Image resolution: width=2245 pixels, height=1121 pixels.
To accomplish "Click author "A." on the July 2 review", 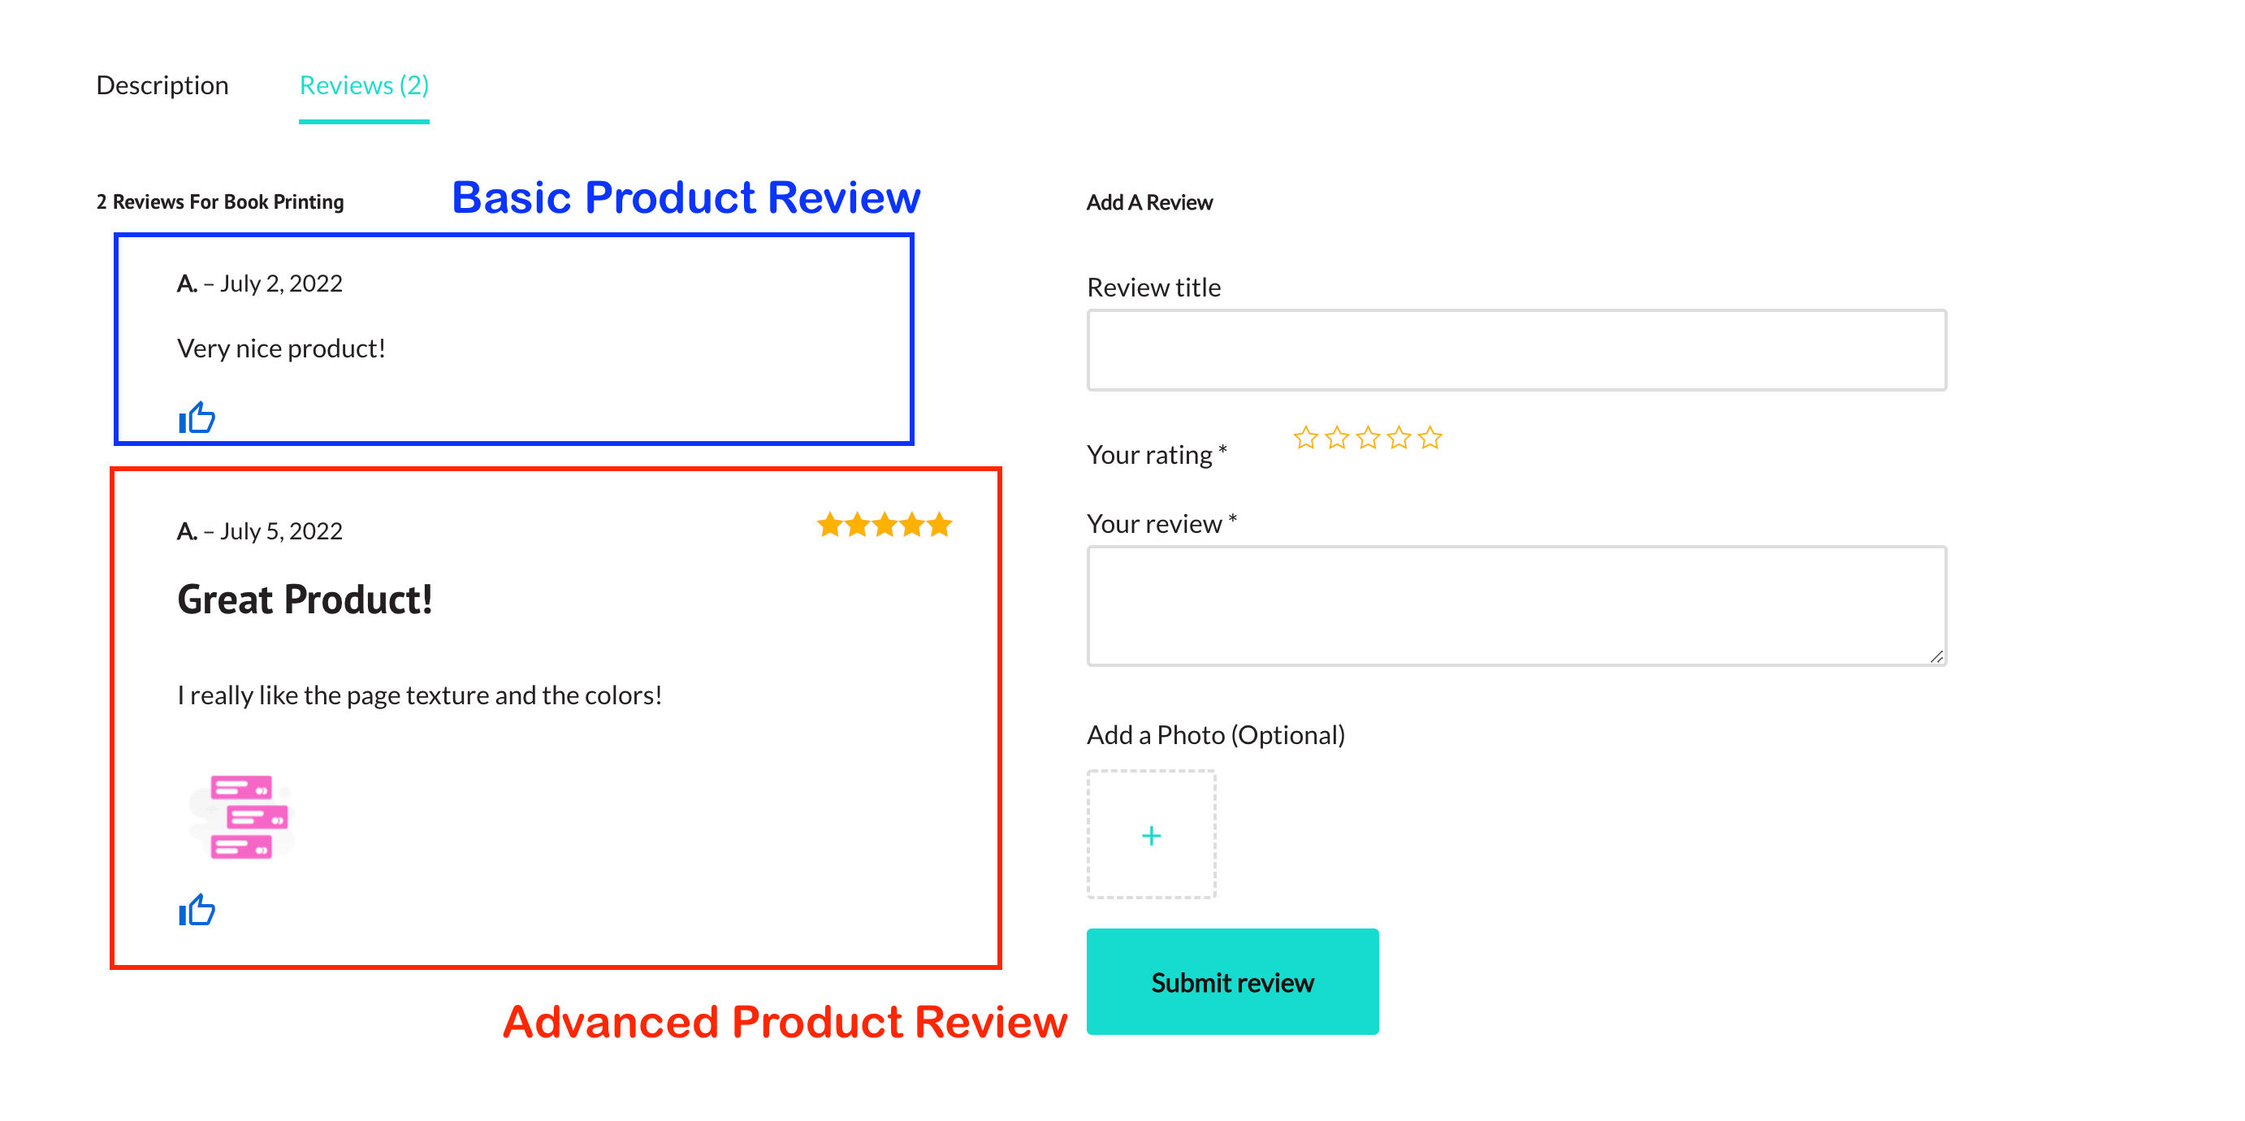I will point(187,284).
